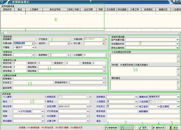
Task: Open the first 现在用途 dropdown beside 承包水田
Action: [x=104, y=67]
